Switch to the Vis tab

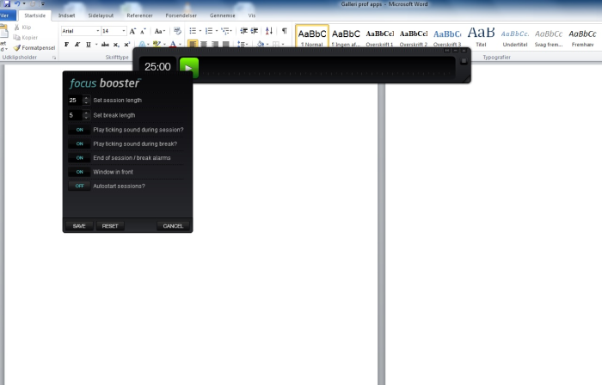(x=251, y=15)
